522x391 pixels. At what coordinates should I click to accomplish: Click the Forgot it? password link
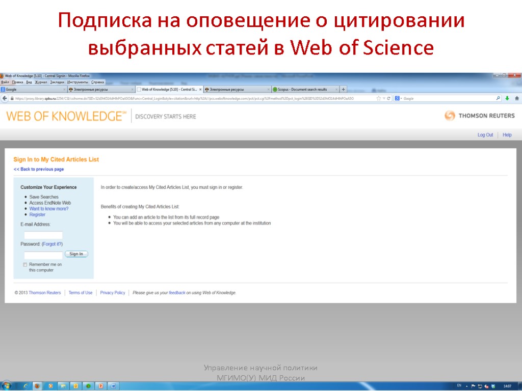coord(52,244)
